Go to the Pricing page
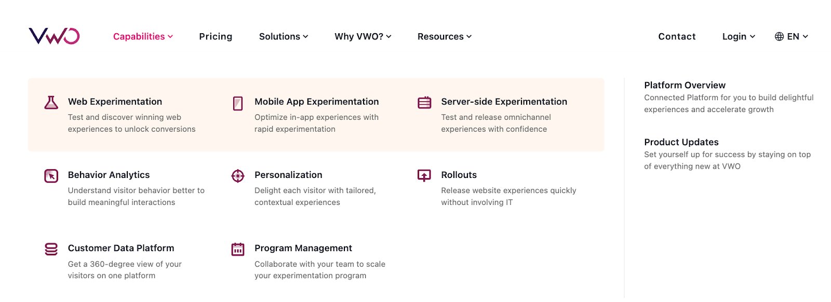Viewport: 831px width, 302px height. click(216, 36)
